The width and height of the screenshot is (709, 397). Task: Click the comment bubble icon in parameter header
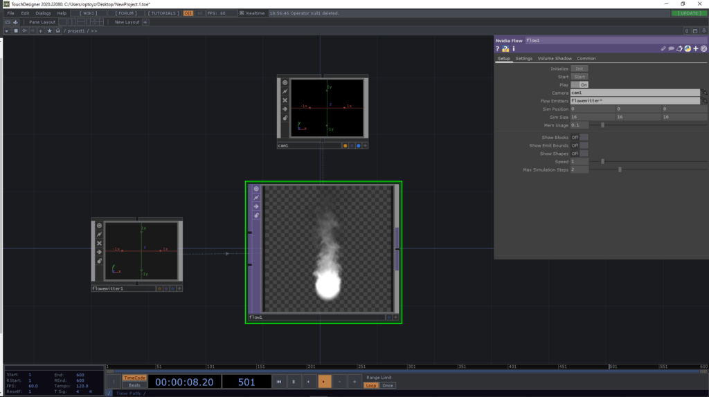(x=671, y=49)
